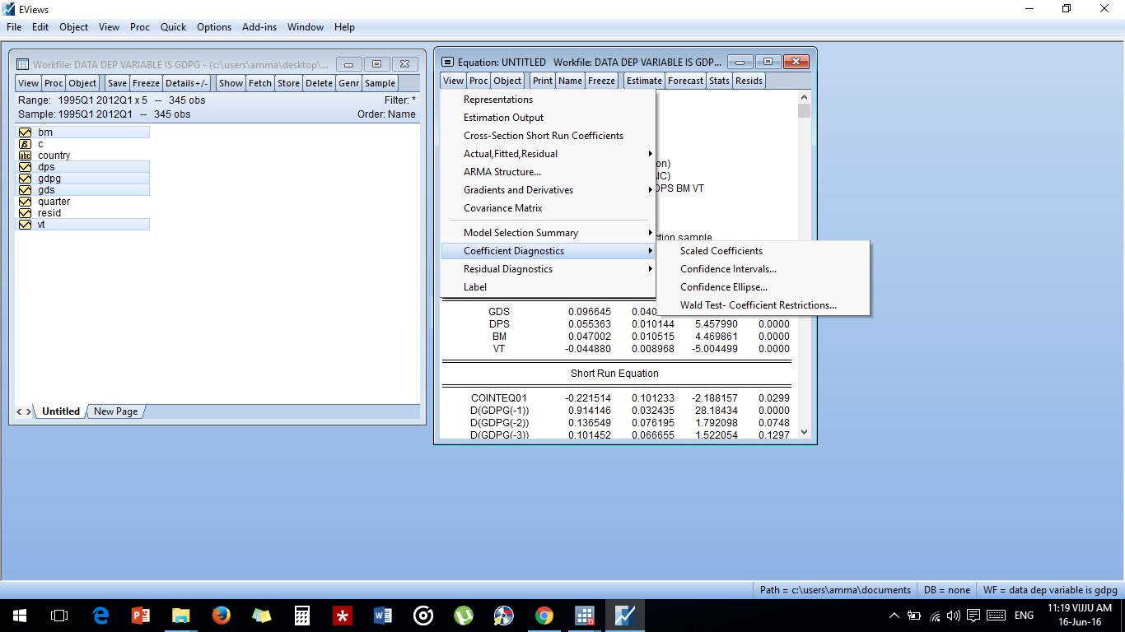The image size is (1125, 632).
Task: Select the country alpha series icon
Action: coord(25,156)
